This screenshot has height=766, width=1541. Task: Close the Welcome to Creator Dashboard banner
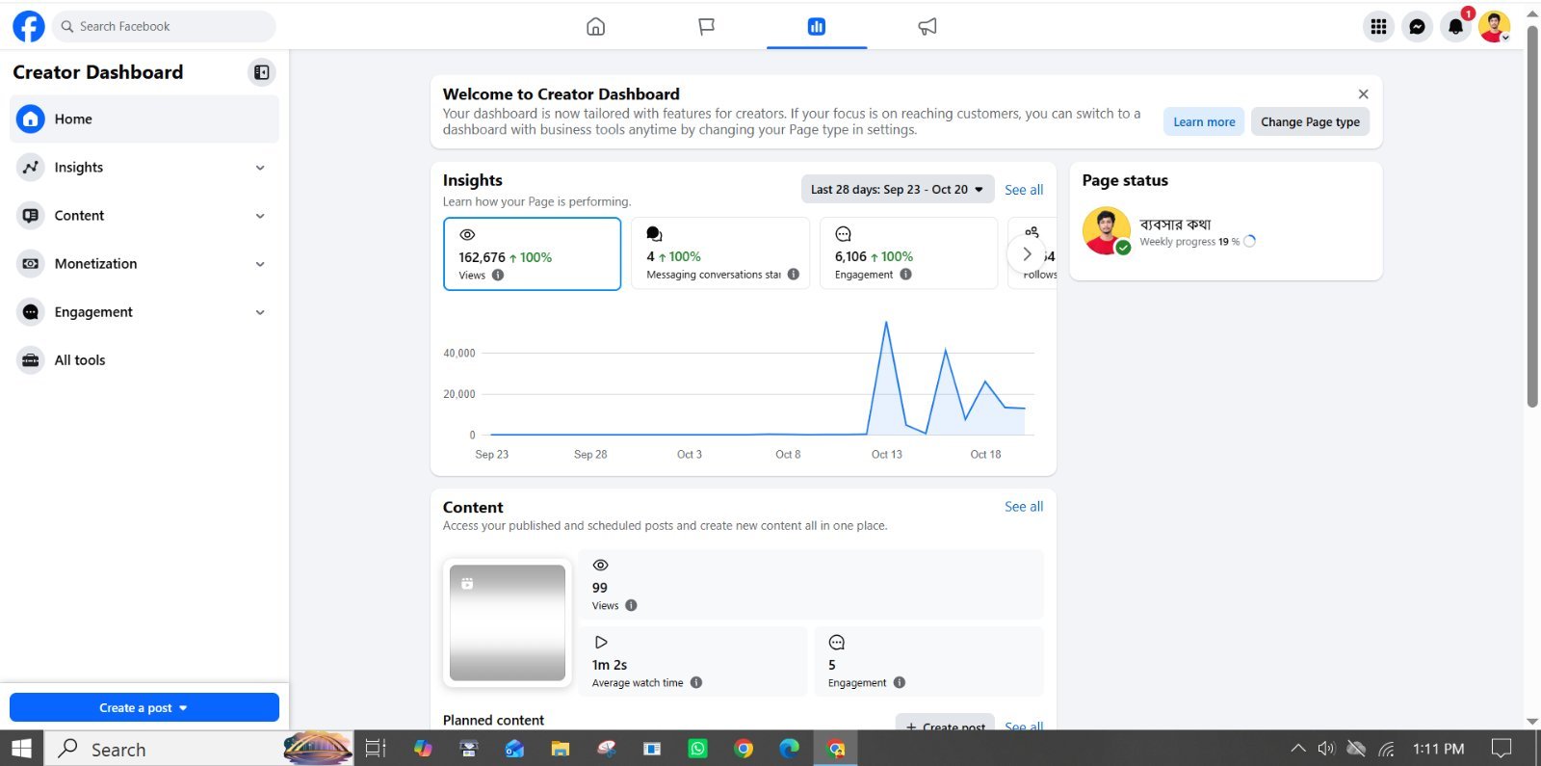click(1363, 93)
